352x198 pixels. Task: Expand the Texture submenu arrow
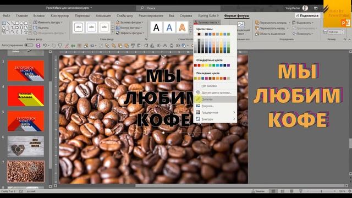coord(234,119)
